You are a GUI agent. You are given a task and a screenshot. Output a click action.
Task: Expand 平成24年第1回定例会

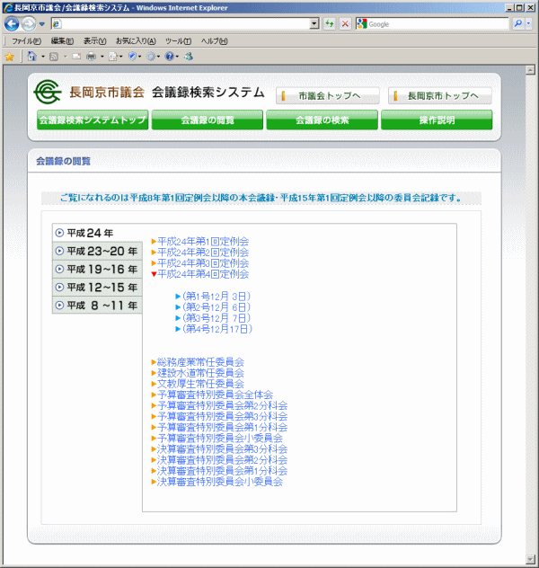coord(203,242)
